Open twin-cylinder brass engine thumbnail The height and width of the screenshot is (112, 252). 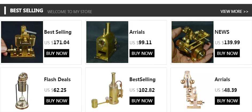click(22, 42)
